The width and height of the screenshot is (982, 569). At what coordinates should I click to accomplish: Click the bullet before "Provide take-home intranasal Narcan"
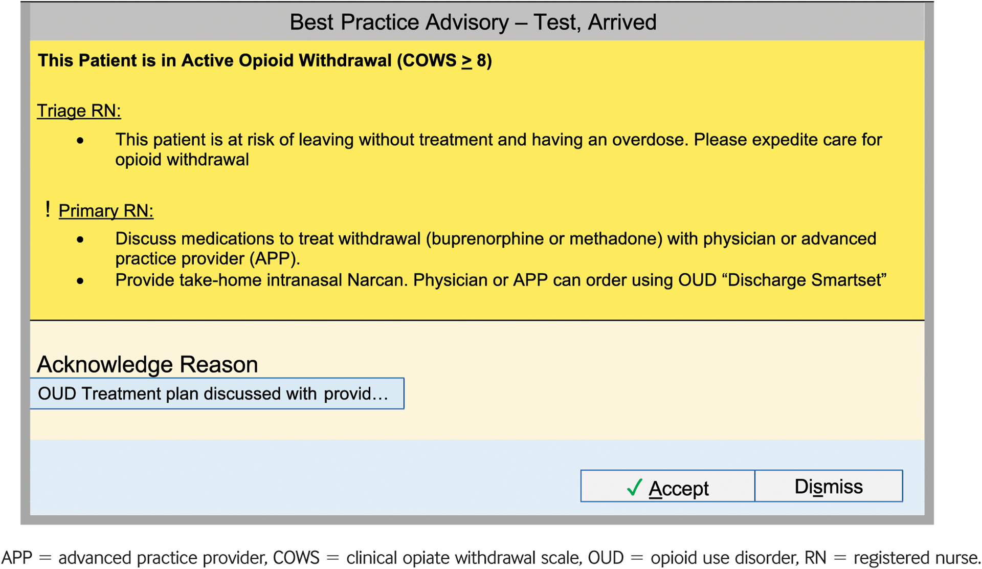click(80, 281)
